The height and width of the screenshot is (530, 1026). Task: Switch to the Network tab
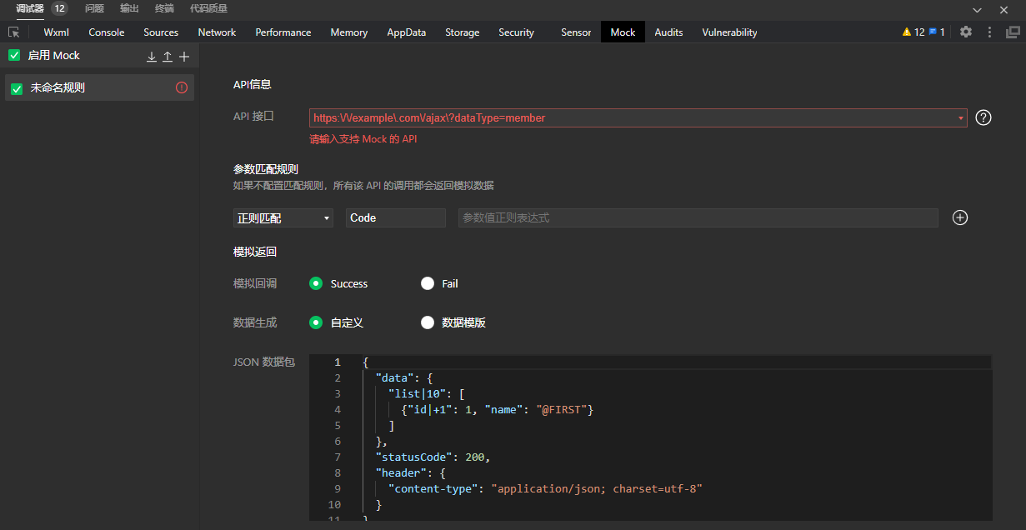click(x=217, y=32)
